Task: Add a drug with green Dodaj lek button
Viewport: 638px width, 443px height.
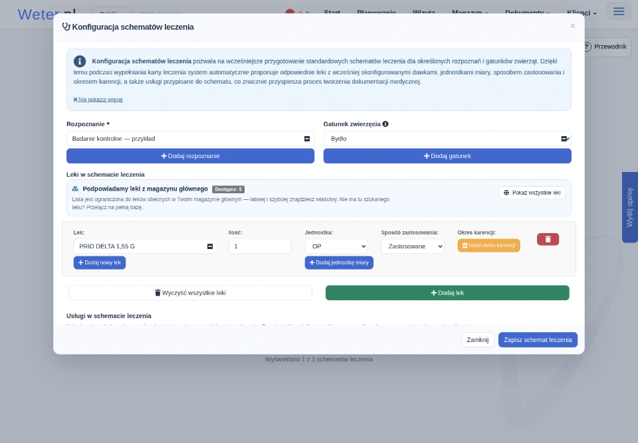Action: [x=447, y=293]
